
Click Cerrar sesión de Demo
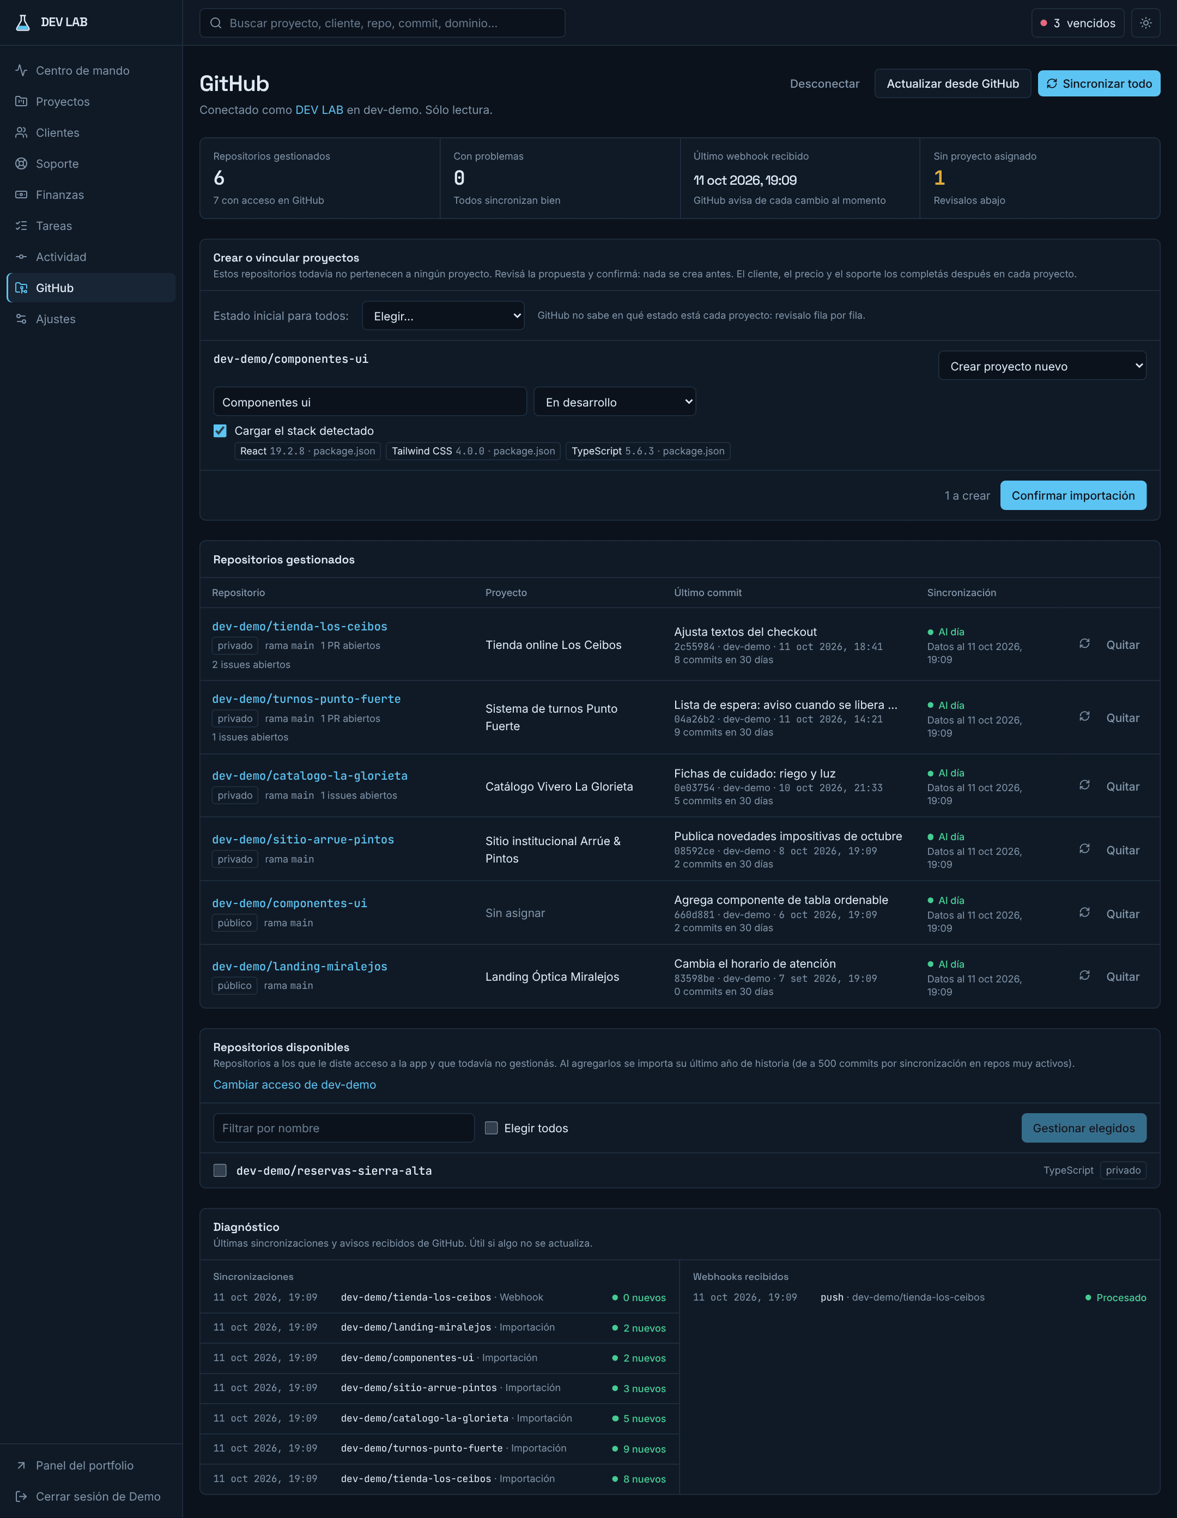click(x=91, y=1496)
